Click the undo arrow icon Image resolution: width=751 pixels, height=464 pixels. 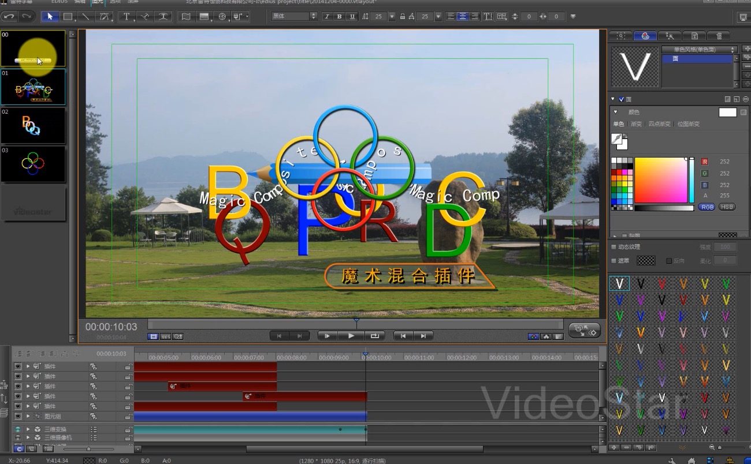(x=9, y=17)
